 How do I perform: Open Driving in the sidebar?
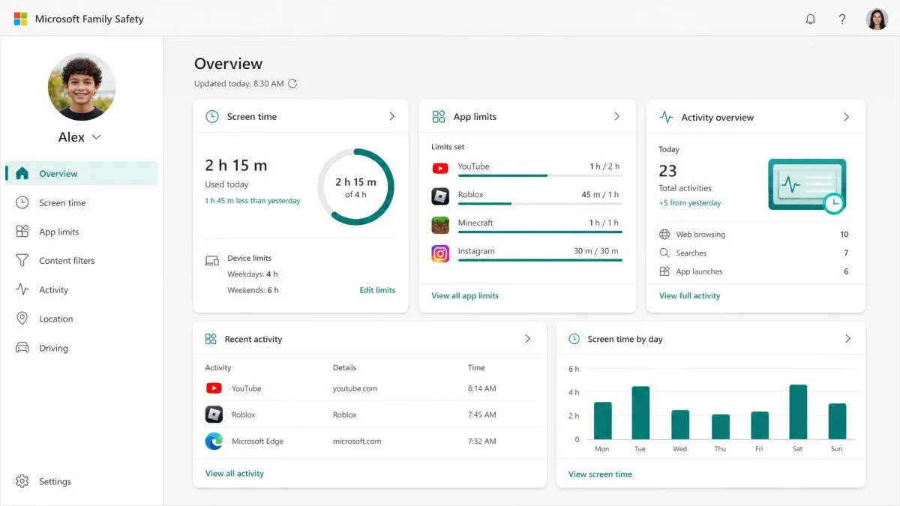pos(82,348)
